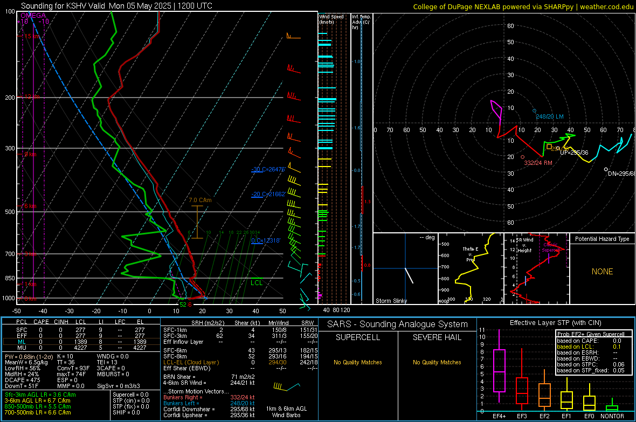The height and width of the screenshot is (422, 636).
Task: Click the 'DCAPE = 475' value
Action: click(x=22, y=380)
